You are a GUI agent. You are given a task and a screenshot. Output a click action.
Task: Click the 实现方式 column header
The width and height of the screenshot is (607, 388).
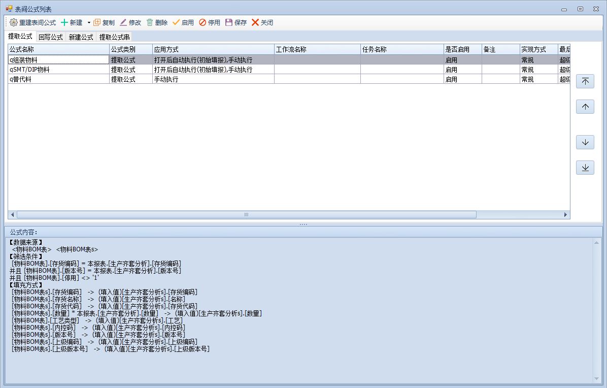click(x=538, y=50)
